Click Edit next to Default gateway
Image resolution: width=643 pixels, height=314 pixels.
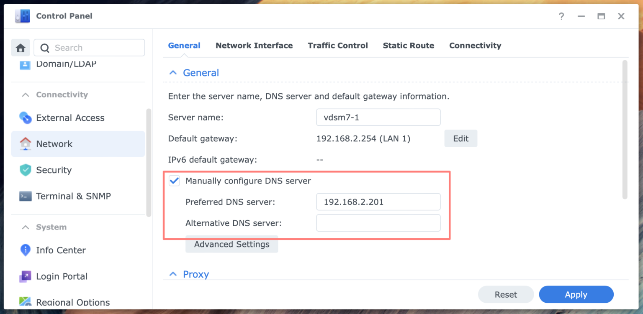tap(460, 138)
